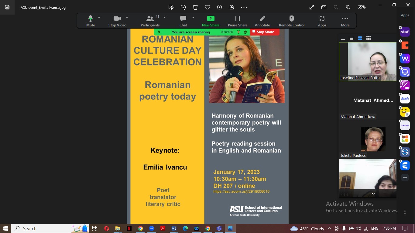Screen dimensions: 415x233
Task: Select Julieta Paulesc video thumbnail
Action: 368,139
